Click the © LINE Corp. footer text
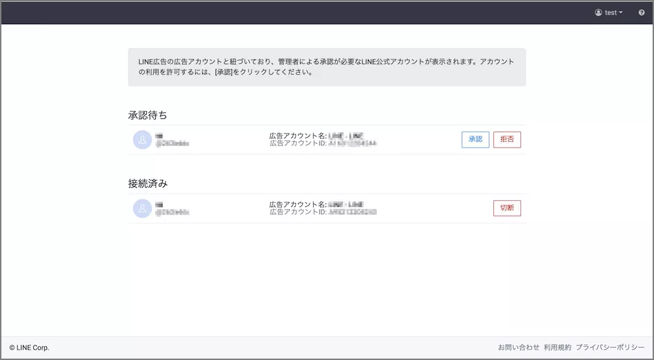Screen dimensions: 654x360 [29, 348]
